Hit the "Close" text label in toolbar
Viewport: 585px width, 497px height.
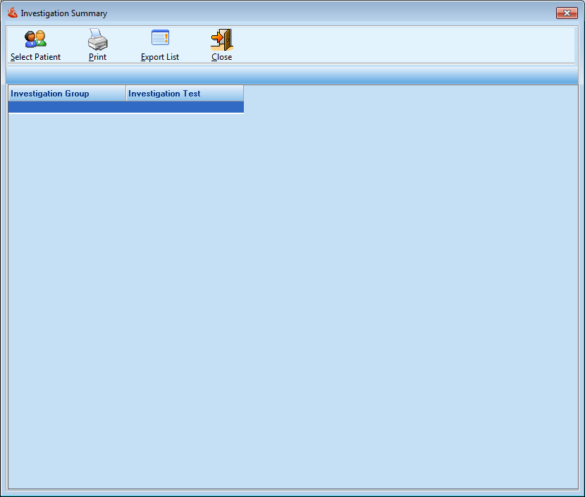tap(221, 57)
